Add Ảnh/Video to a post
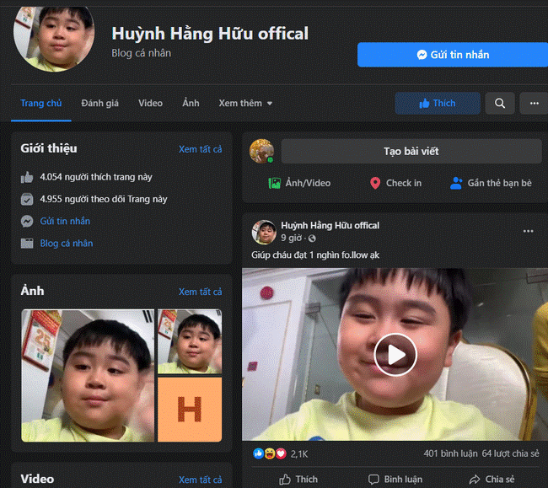The height and width of the screenshot is (488, 548). [x=299, y=183]
